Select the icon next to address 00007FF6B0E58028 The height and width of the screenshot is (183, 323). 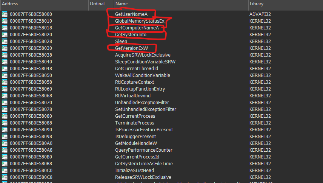tap(5, 42)
